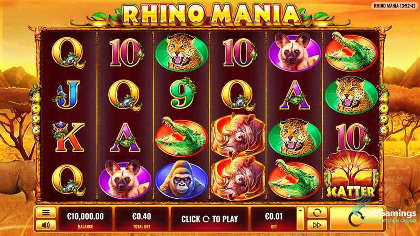
Task: Start a spin with the large spin button
Action: coord(356,219)
